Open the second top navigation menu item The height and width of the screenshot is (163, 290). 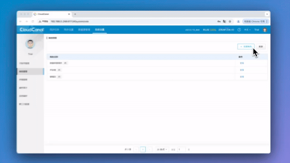69,30
